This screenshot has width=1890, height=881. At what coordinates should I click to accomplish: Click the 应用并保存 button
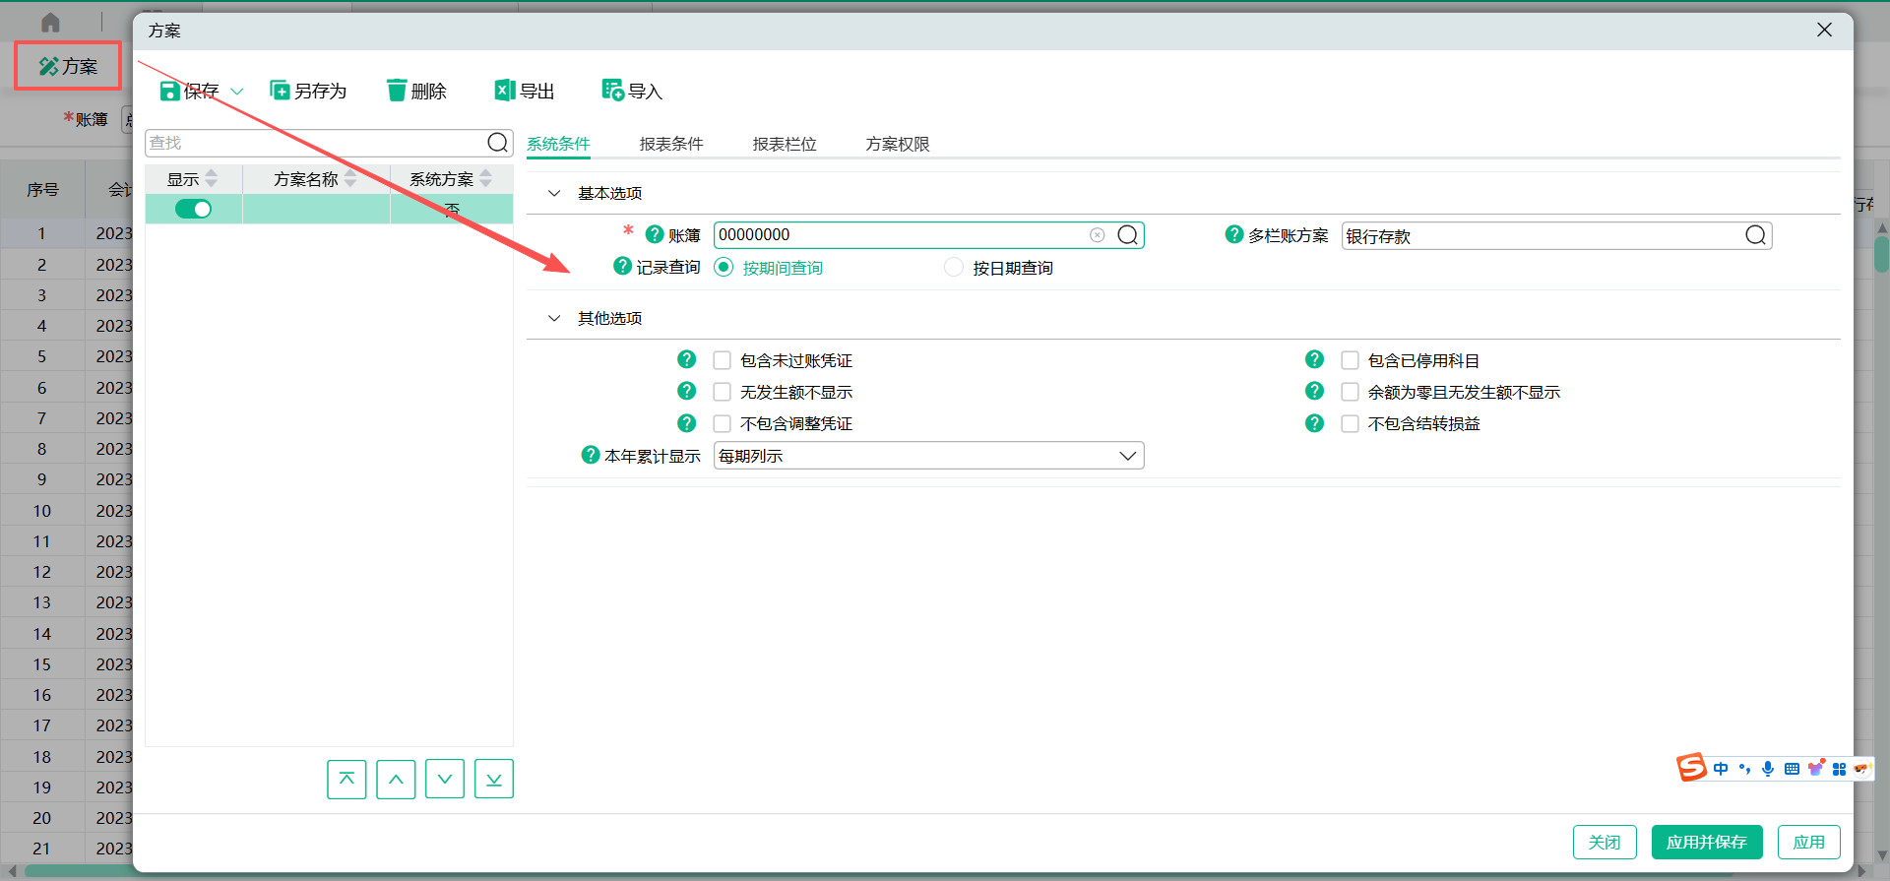click(x=1706, y=843)
